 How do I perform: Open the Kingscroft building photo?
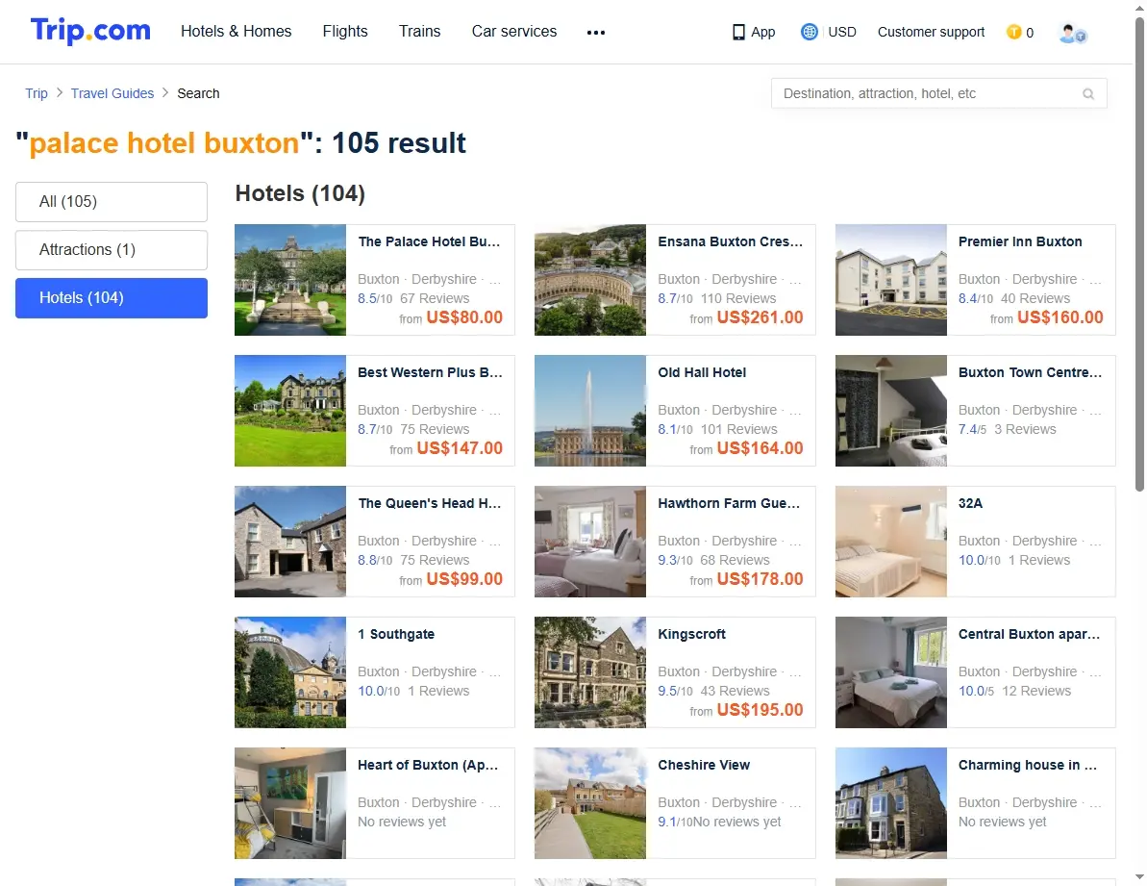click(x=590, y=672)
